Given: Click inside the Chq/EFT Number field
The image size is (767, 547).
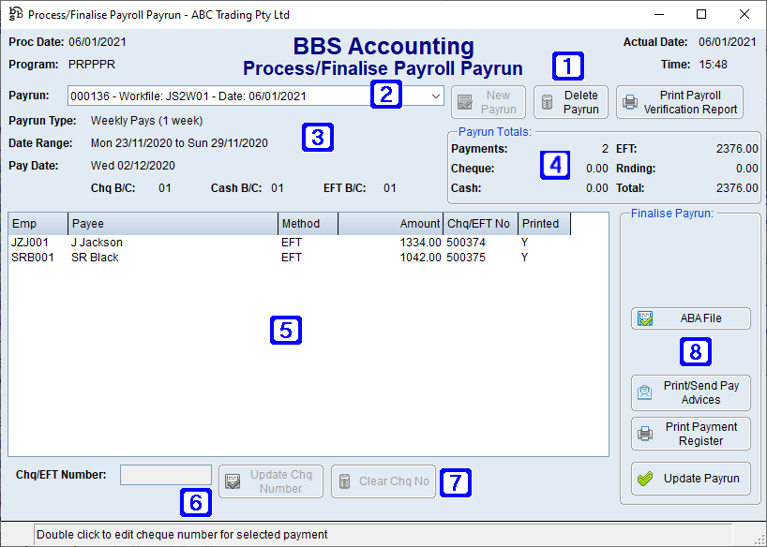Looking at the screenshot, I should [x=165, y=474].
